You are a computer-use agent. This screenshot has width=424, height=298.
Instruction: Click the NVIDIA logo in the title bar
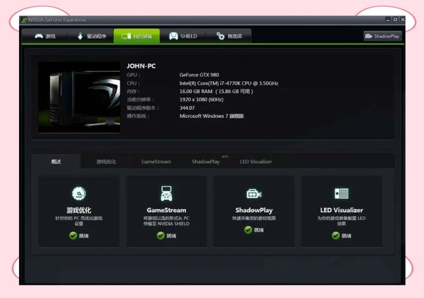[24, 20]
